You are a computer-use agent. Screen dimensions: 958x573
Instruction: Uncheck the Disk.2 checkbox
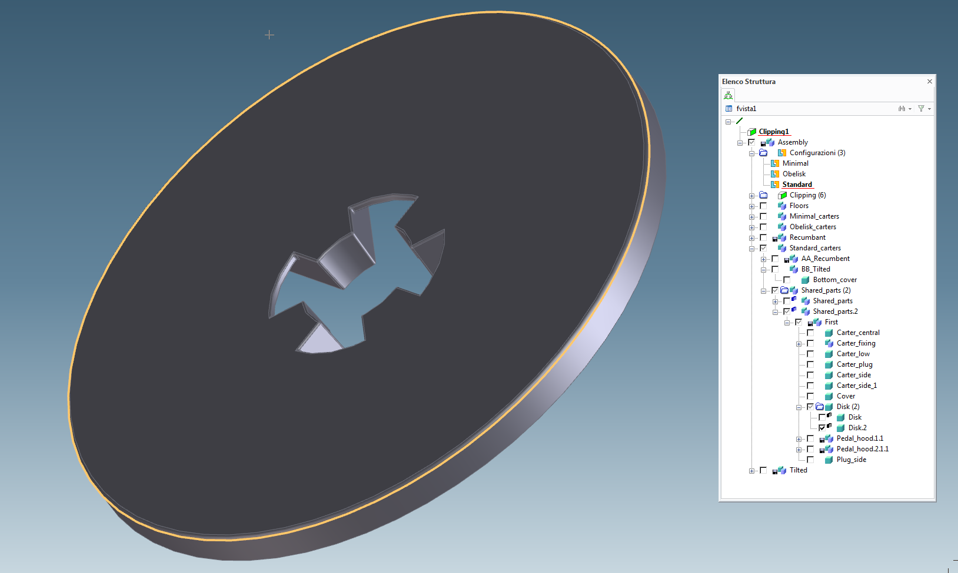(x=822, y=428)
